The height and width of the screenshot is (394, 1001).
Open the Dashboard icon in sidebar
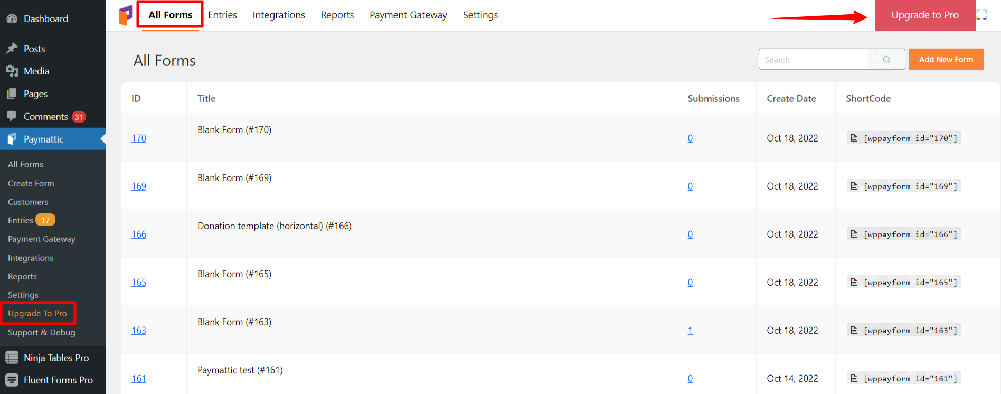tap(12, 18)
